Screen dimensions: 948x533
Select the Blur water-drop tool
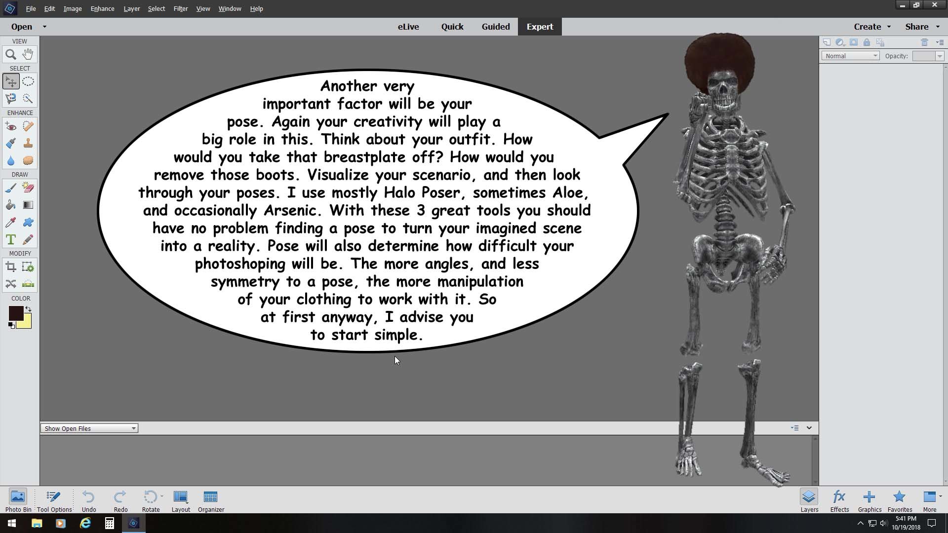click(x=11, y=160)
